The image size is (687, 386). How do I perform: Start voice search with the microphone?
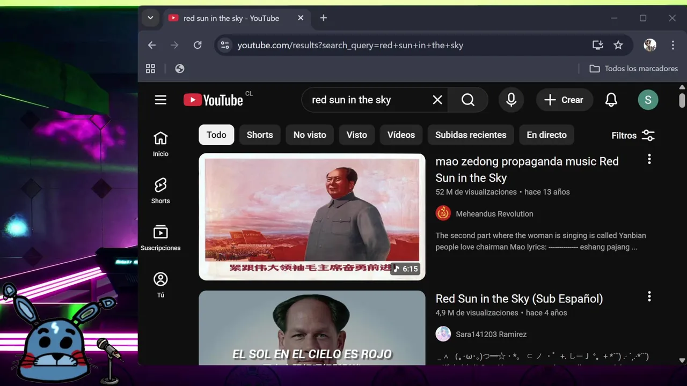click(x=511, y=100)
